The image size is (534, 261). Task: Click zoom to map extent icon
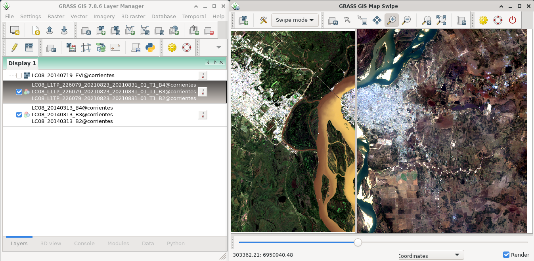(441, 20)
